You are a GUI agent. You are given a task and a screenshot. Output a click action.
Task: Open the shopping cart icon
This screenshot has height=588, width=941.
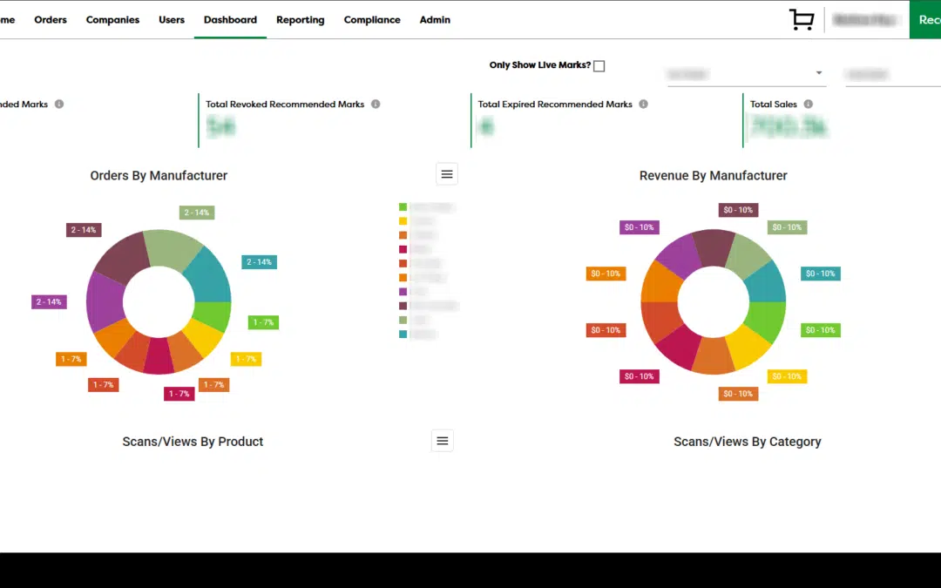801,20
